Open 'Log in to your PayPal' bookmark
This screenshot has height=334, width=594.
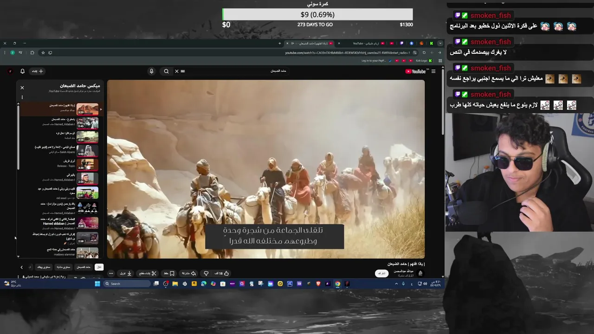pyautogui.click(x=376, y=61)
